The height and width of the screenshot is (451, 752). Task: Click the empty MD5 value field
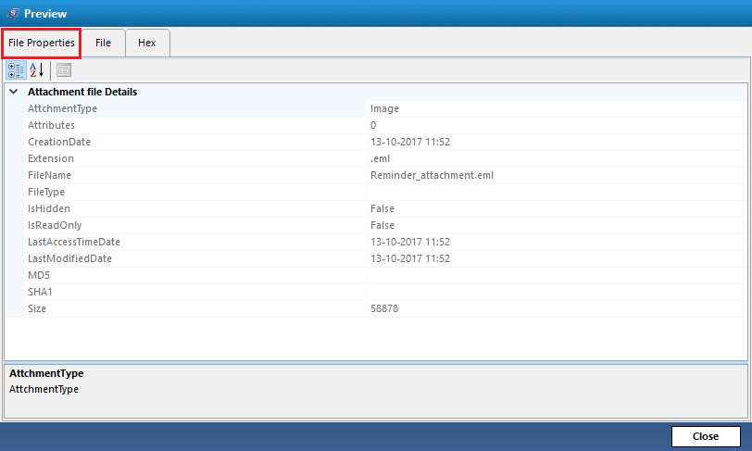click(x=558, y=275)
